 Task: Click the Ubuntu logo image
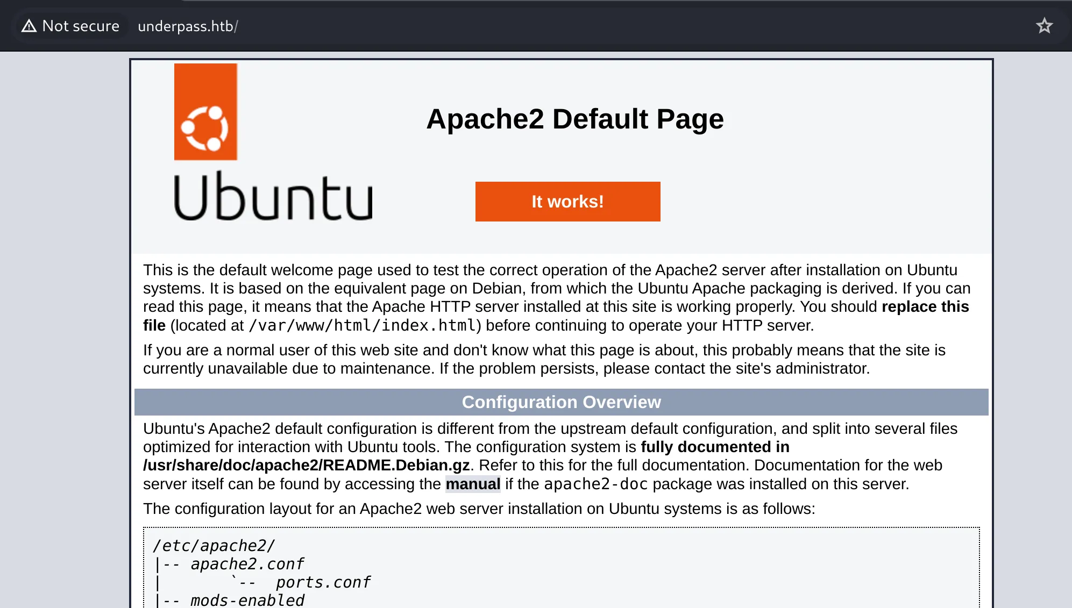coord(273,142)
